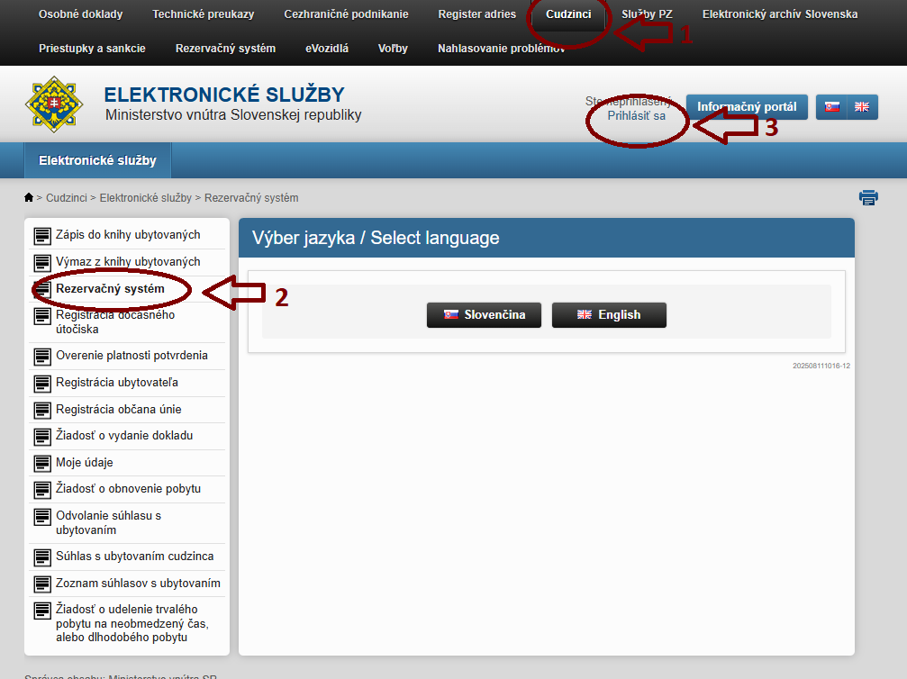
Task: Click the printer icon
Action: [868, 198]
